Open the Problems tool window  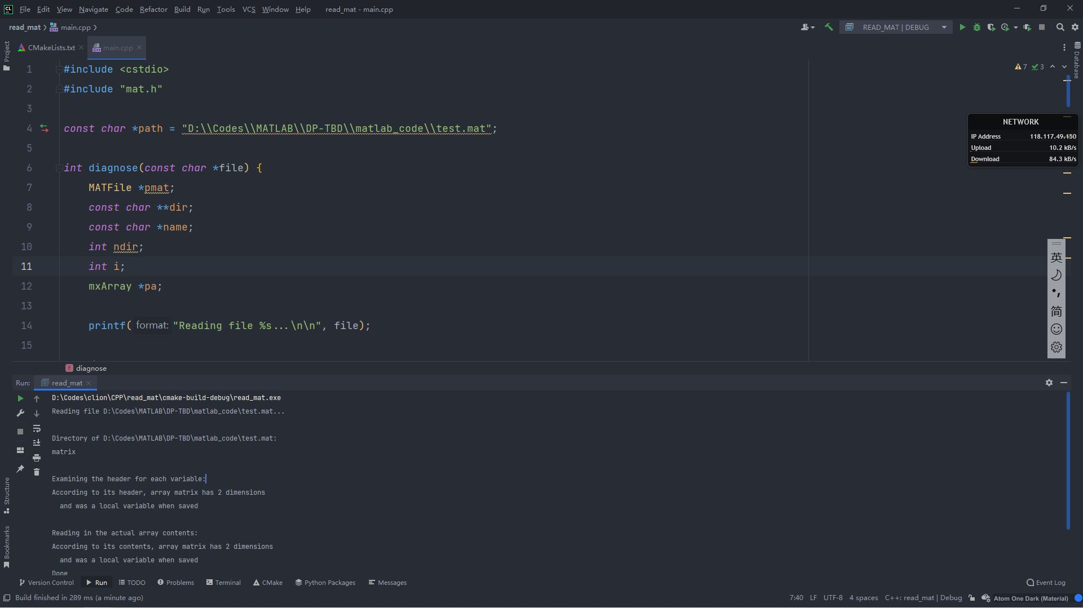(x=175, y=583)
